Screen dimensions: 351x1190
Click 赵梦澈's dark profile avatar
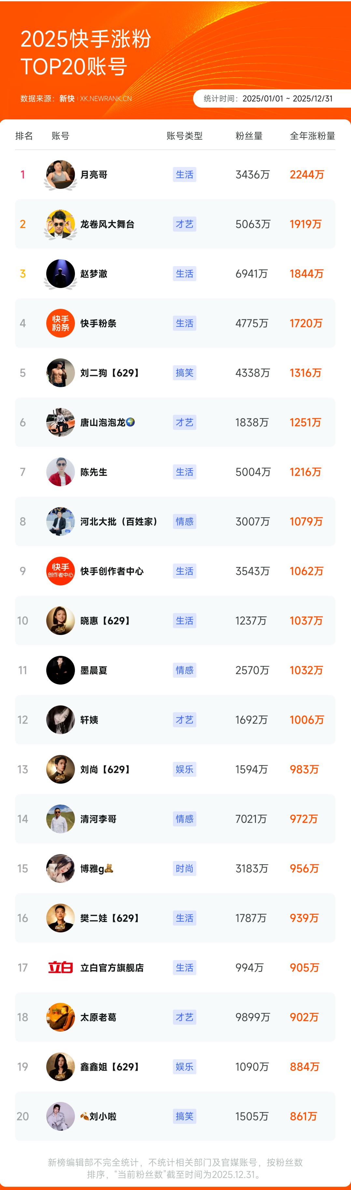[x=61, y=274]
